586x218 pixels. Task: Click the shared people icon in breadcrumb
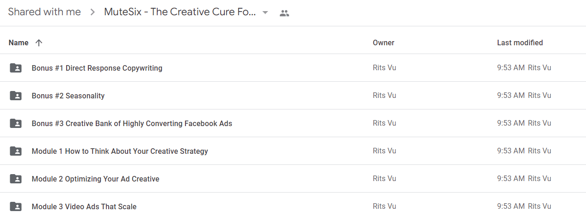pyautogui.click(x=284, y=13)
